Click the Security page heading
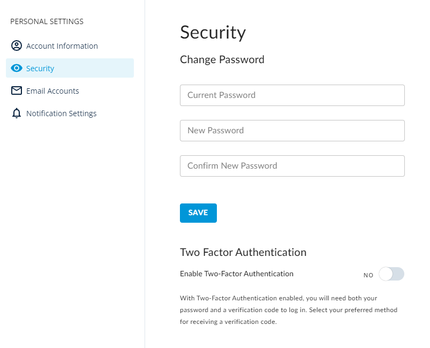The image size is (430, 348). coord(213,33)
